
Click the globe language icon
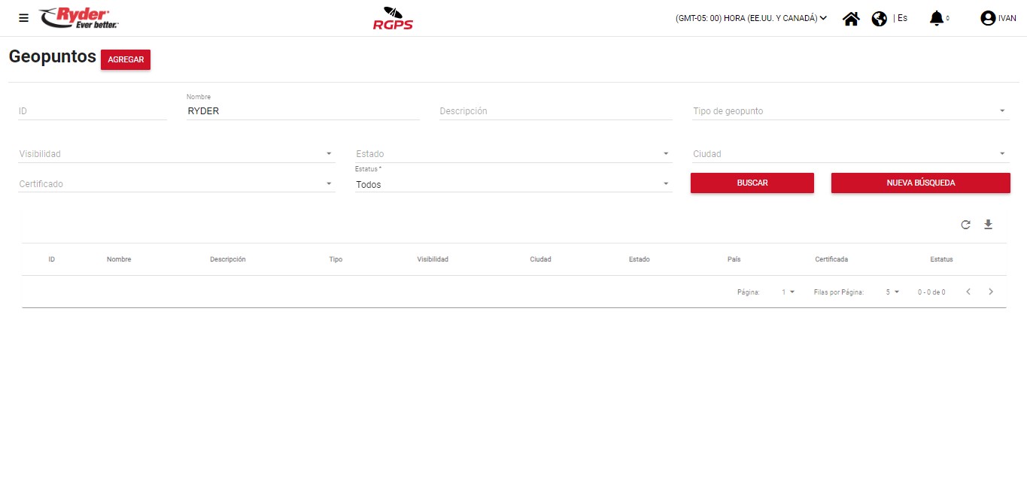[x=879, y=19]
